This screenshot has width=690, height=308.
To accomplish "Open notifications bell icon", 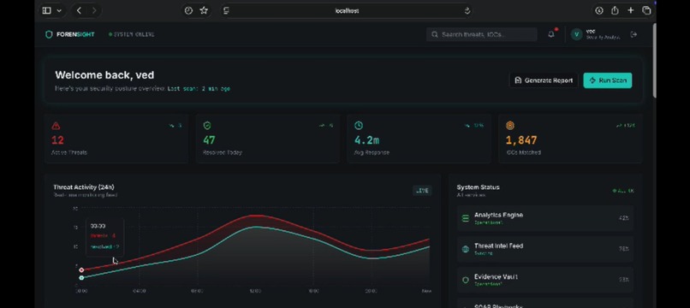I will point(551,34).
